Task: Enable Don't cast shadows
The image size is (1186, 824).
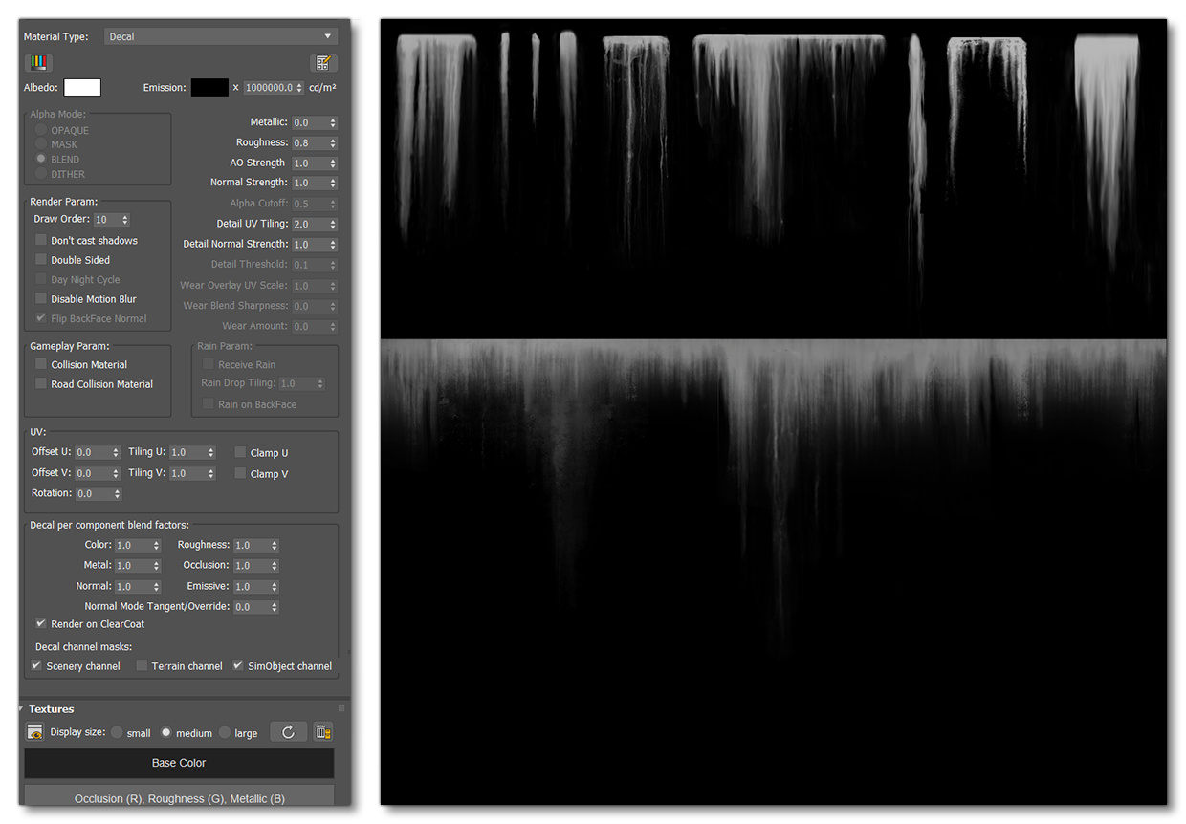Action: 39,240
